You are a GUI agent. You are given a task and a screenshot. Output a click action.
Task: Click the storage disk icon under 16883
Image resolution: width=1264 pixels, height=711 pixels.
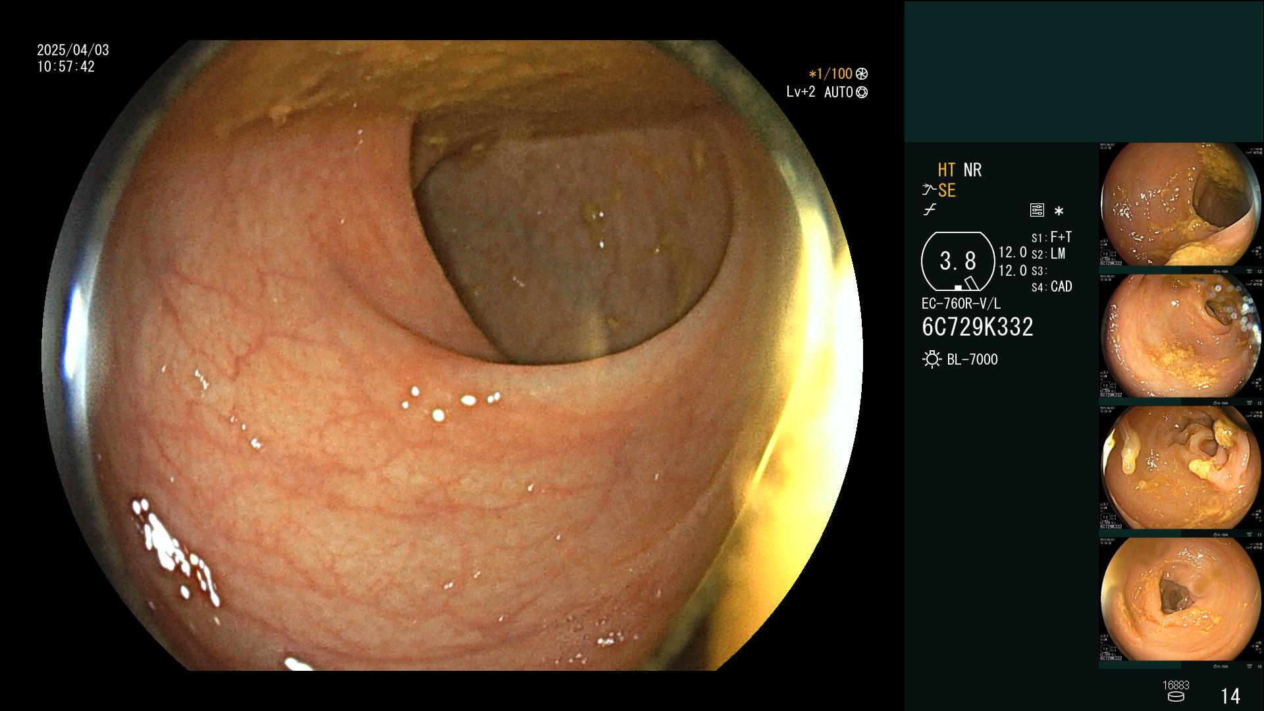1175,697
